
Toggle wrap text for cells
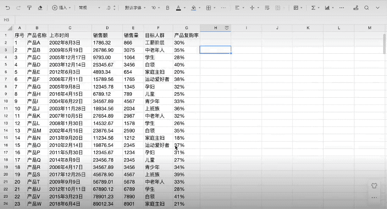[267, 8]
